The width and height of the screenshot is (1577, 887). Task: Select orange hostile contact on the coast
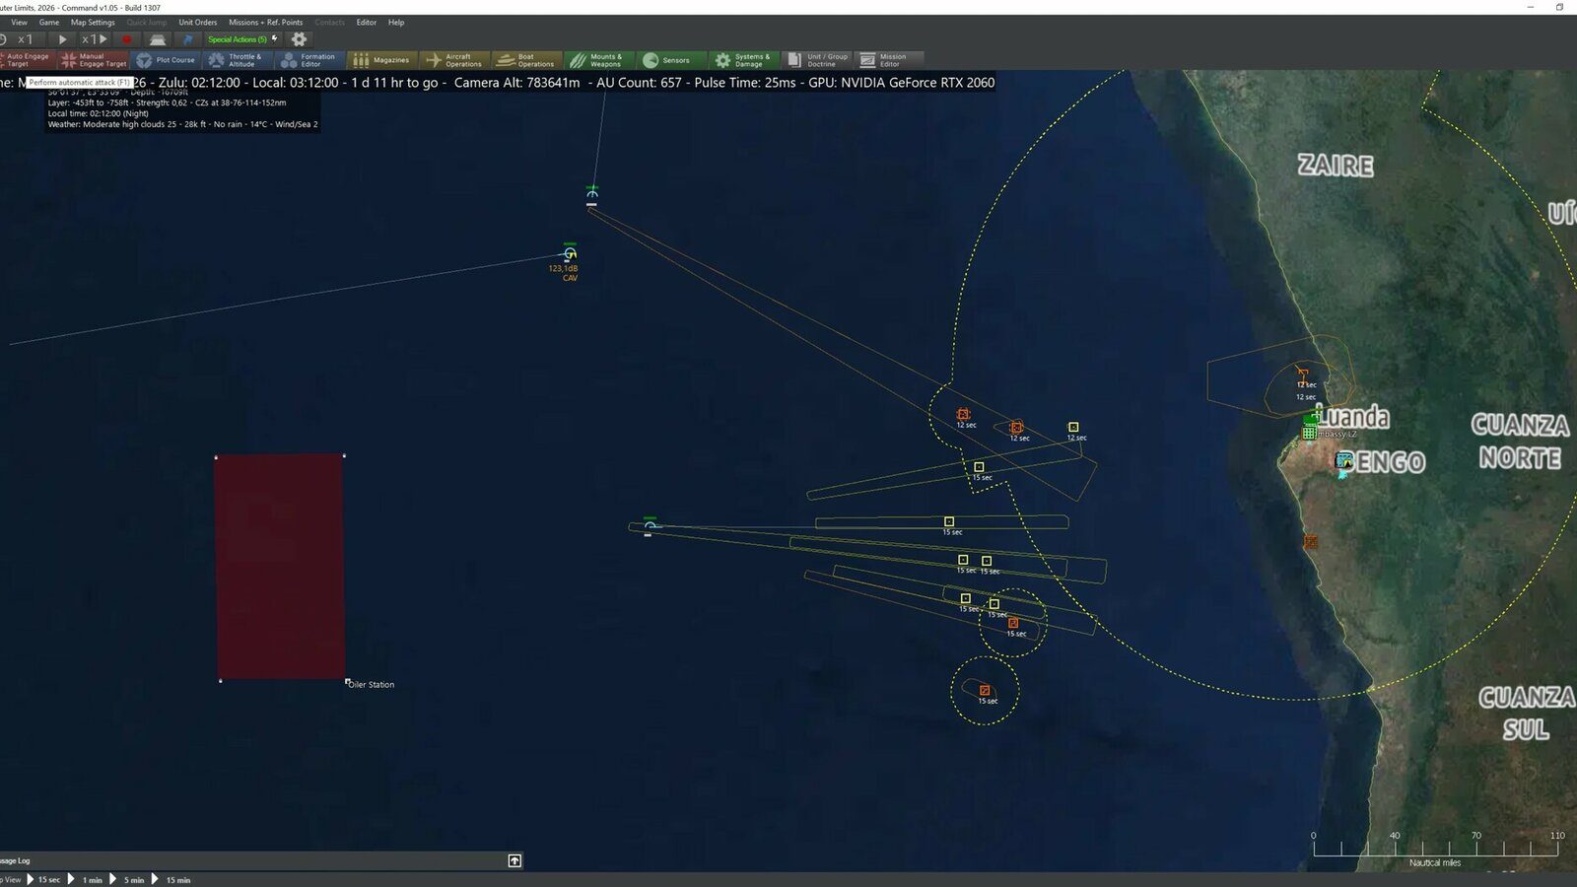point(1310,542)
